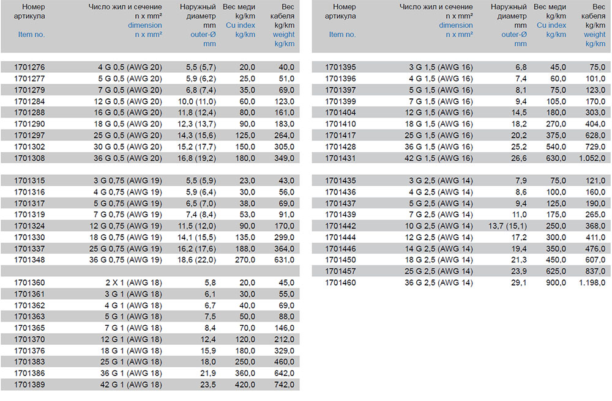
Task: Select dimension 4 G 0,75 (AWG 19)
Action: pyautogui.click(x=128, y=192)
